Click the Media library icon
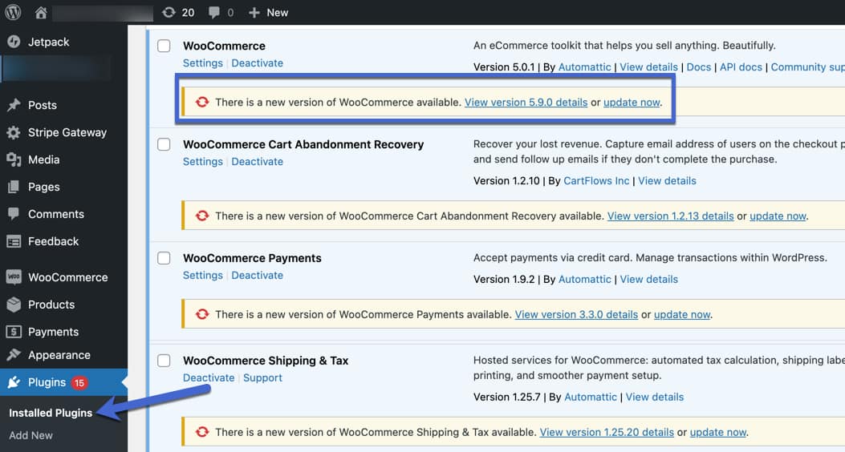The width and height of the screenshot is (845, 452). coord(14,159)
